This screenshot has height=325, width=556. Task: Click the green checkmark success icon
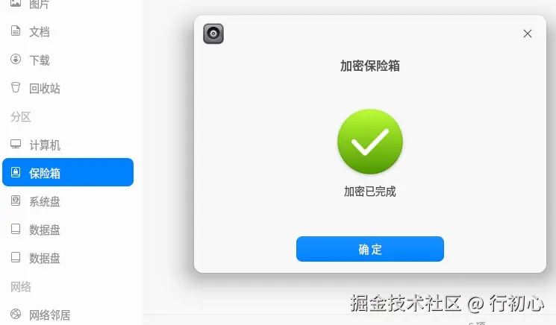point(370,142)
